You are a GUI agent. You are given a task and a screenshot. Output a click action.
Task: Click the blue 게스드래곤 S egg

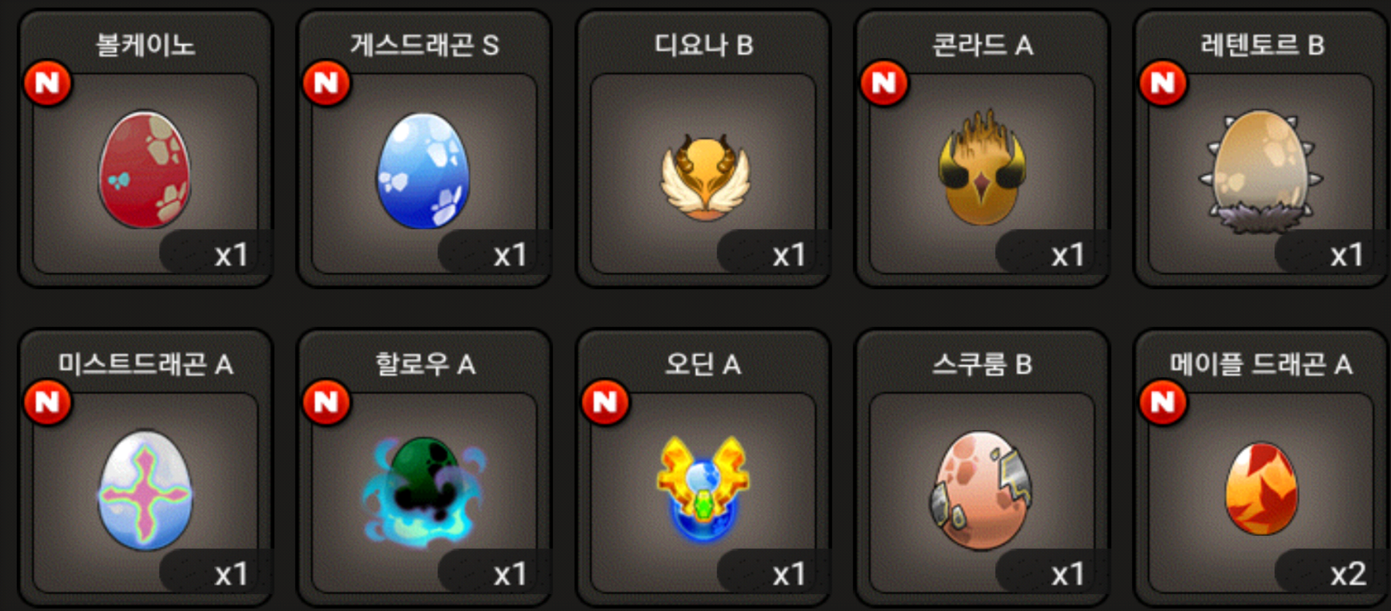coord(423,170)
